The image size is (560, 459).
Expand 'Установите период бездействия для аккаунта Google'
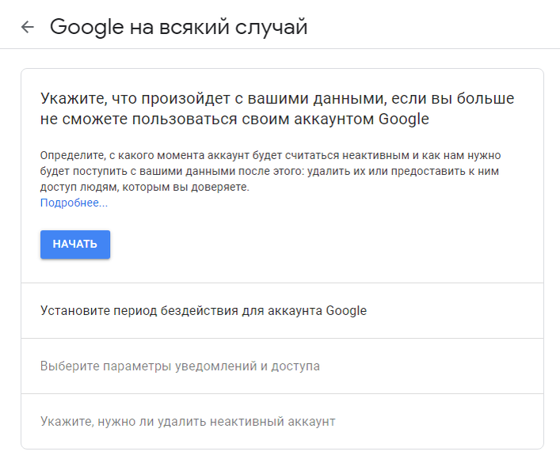pos(282,310)
